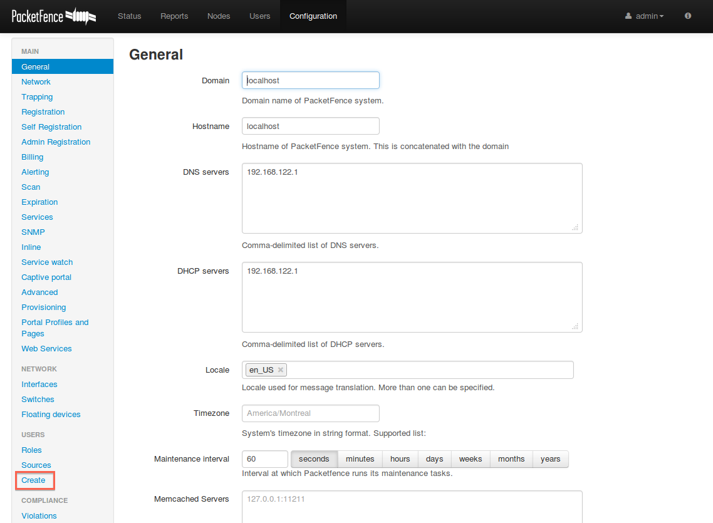Image resolution: width=713 pixels, height=523 pixels.
Task: Select years as interval unit
Action: coord(550,459)
